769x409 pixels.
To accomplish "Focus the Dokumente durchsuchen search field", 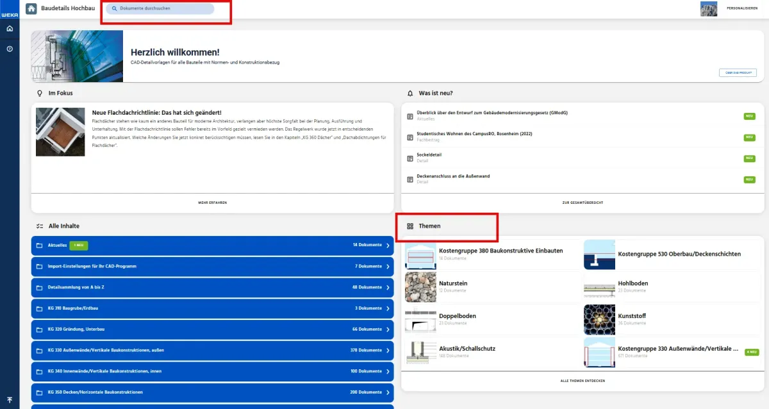I will [x=160, y=9].
